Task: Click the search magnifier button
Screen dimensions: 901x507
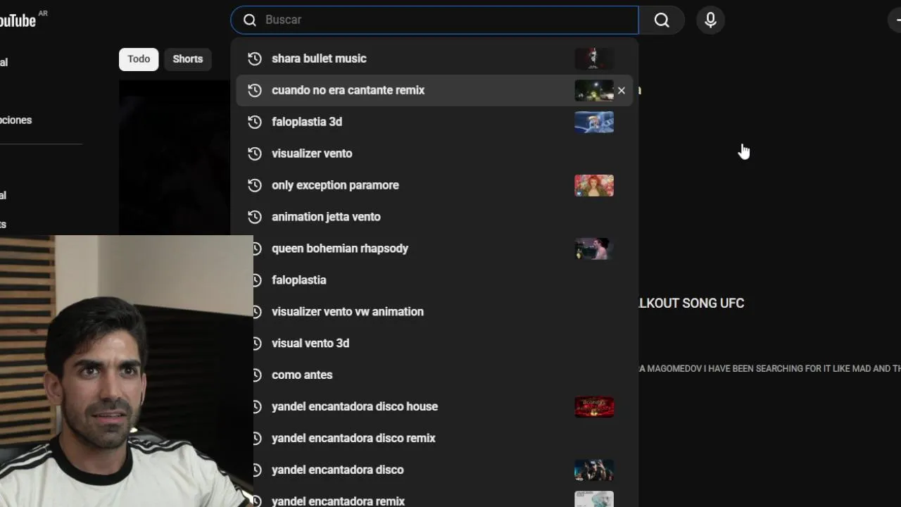Action: (x=662, y=20)
